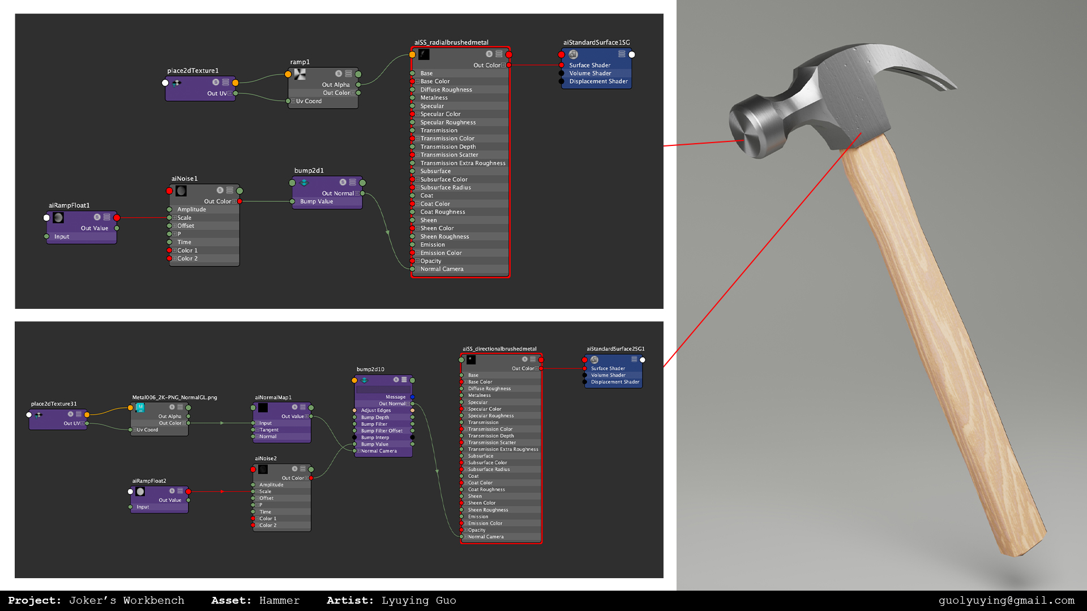This screenshot has height=611, width=1087.
Task: Select the Bump Value attribute on bump2d1
Action: click(x=316, y=201)
